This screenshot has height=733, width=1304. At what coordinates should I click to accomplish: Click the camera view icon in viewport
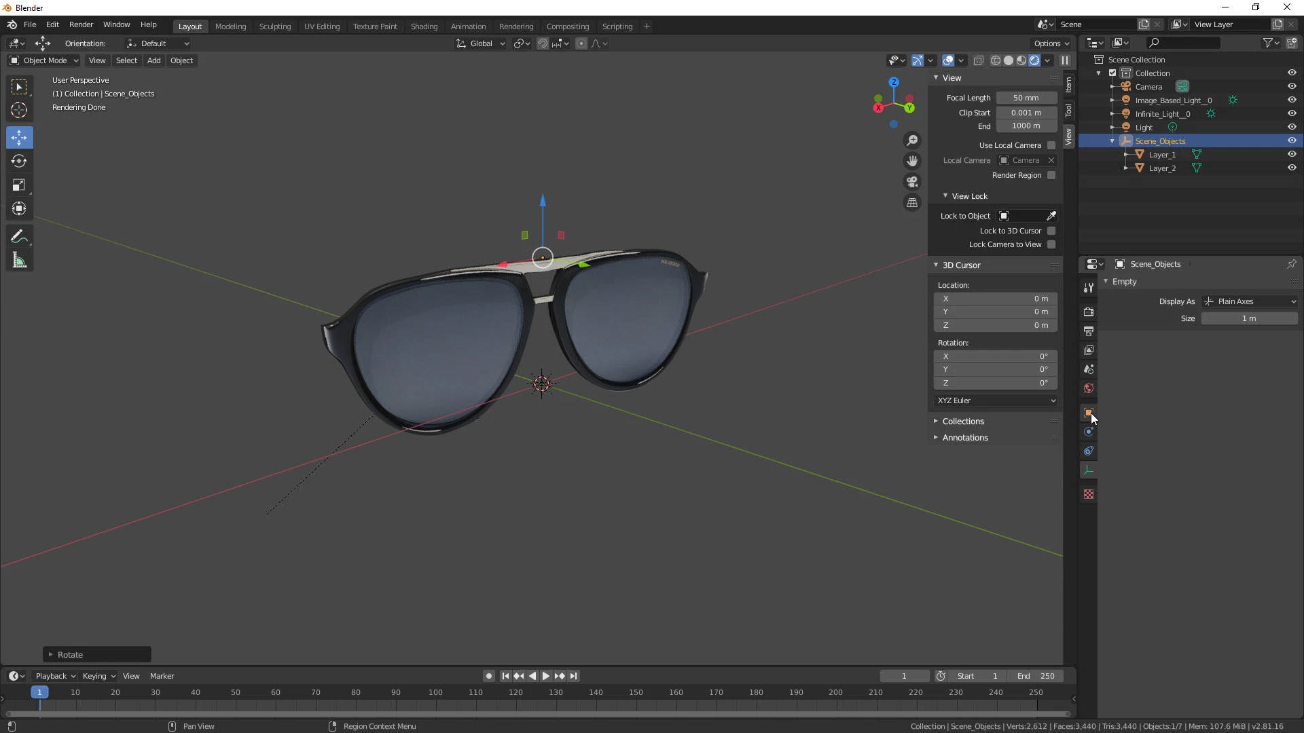click(x=912, y=182)
